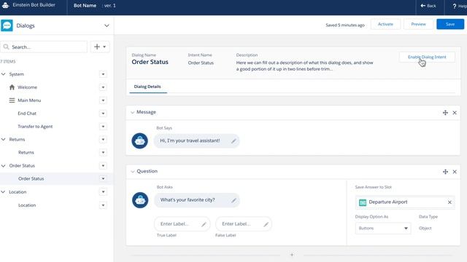Select the Transfer to Agent dialog
Viewport: 467px width, 262px height.
point(35,127)
